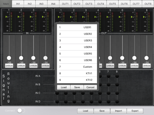Toggle UnMute on input channel 3

33,66
